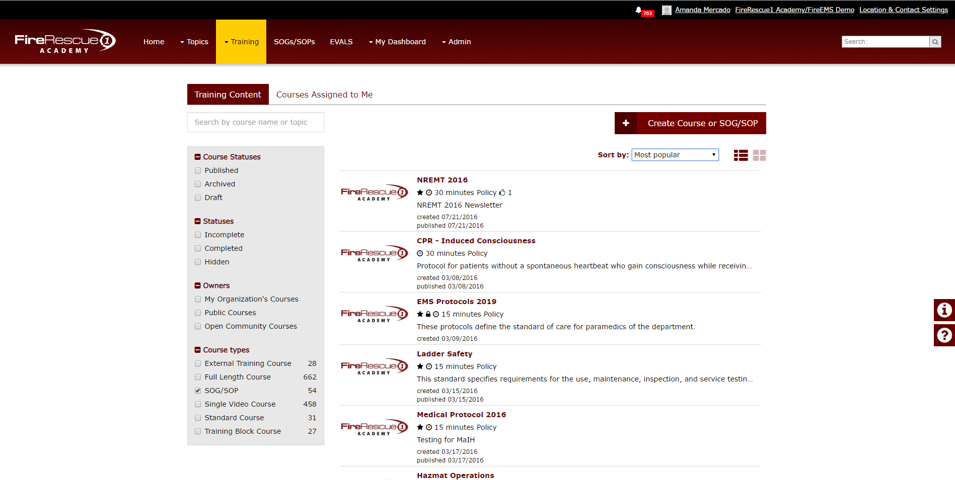Check the Hidden status filter
This screenshot has height=480, width=955.
(198, 262)
